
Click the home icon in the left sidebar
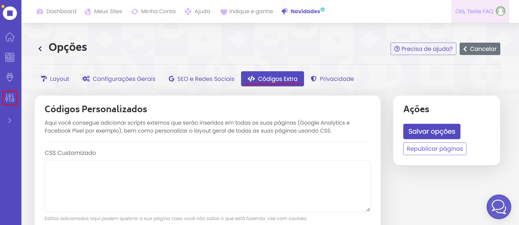pyautogui.click(x=10, y=37)
